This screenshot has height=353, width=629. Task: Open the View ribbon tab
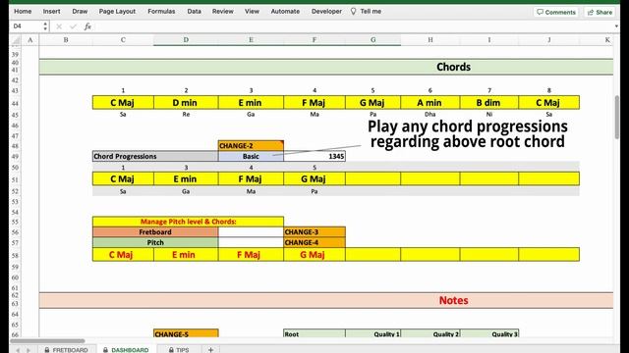coord(252,11)
